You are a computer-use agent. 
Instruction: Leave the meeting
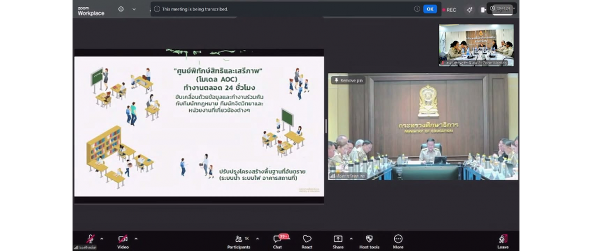click(503, 239)
